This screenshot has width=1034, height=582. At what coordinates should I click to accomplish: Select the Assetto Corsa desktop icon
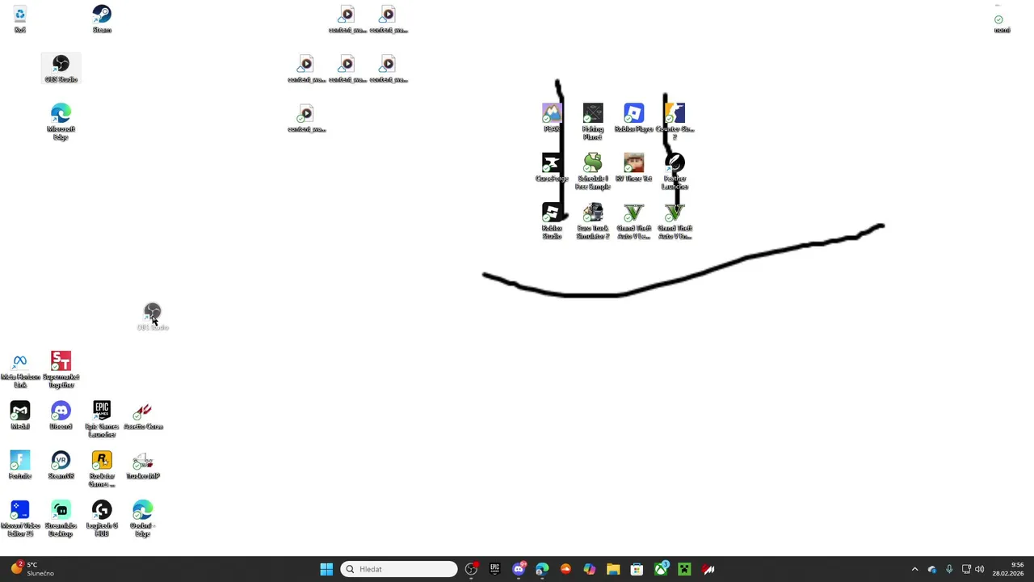(143, 416)
